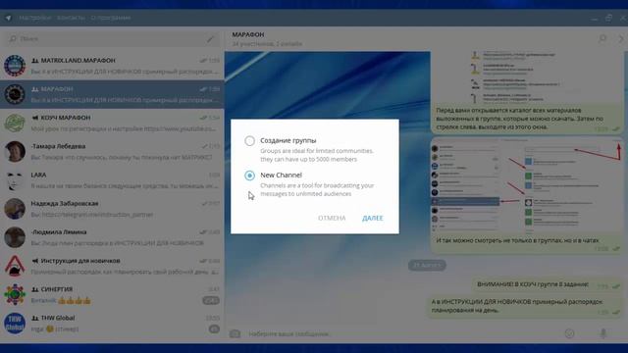Click the ОТМЕНА button in the dialog
628x353 pixels.
(x=332, y=218)
